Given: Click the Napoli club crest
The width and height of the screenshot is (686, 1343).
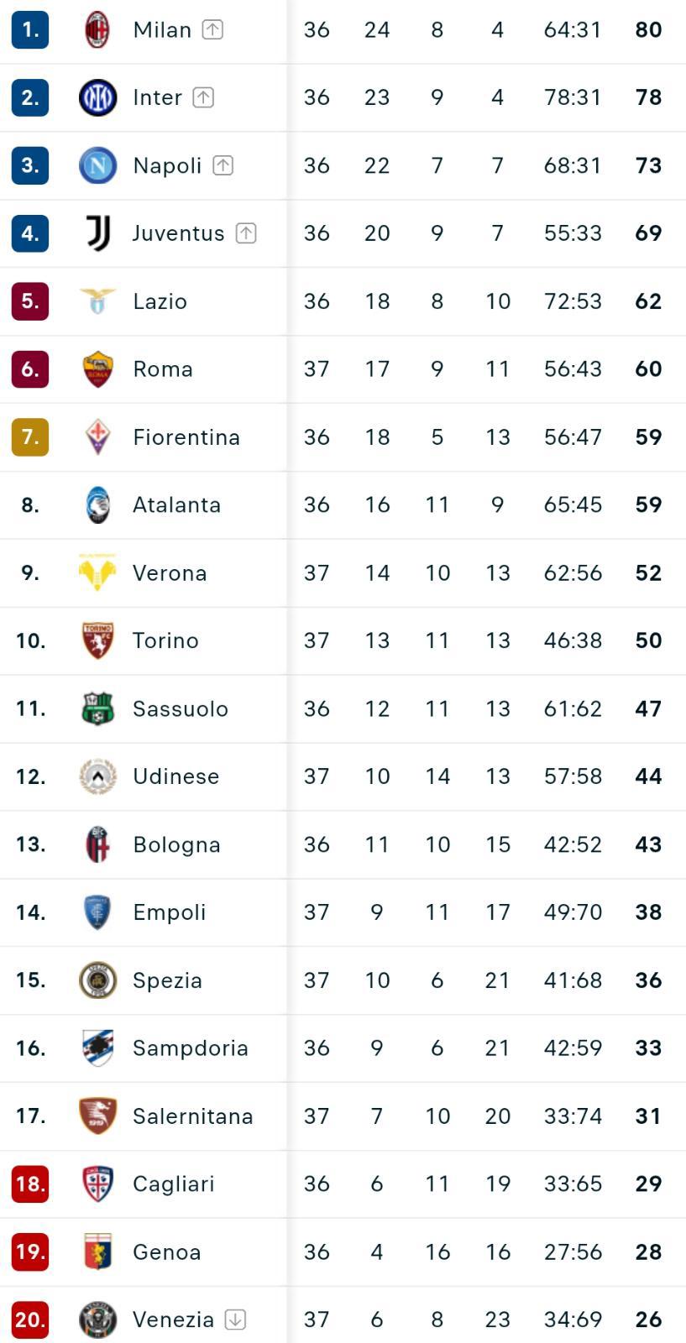Looking at the screenshot, I should tap(97, 165).
